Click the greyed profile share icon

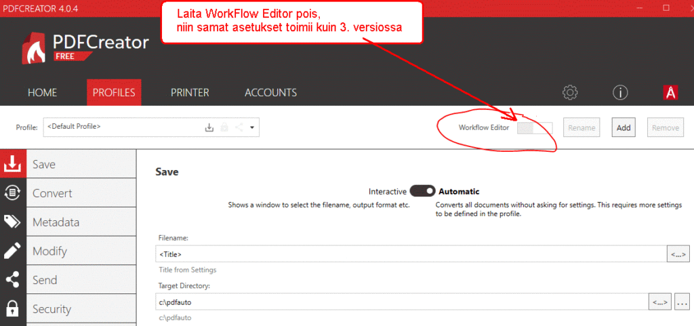(239, 127)
